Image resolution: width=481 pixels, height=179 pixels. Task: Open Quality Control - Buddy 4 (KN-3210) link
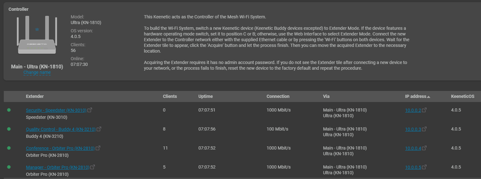[61, 129]
